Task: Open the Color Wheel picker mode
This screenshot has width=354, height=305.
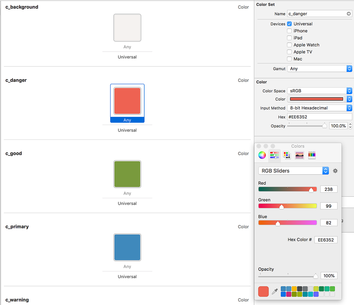Action: tap(262, 155)
